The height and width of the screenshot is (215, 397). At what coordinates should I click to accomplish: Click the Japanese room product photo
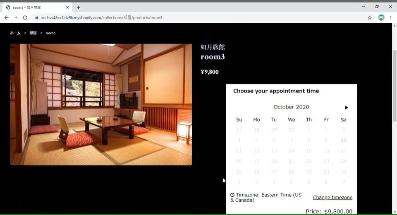101,104
